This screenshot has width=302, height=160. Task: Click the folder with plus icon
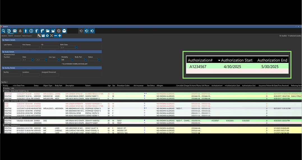click(x=53, y=31)
